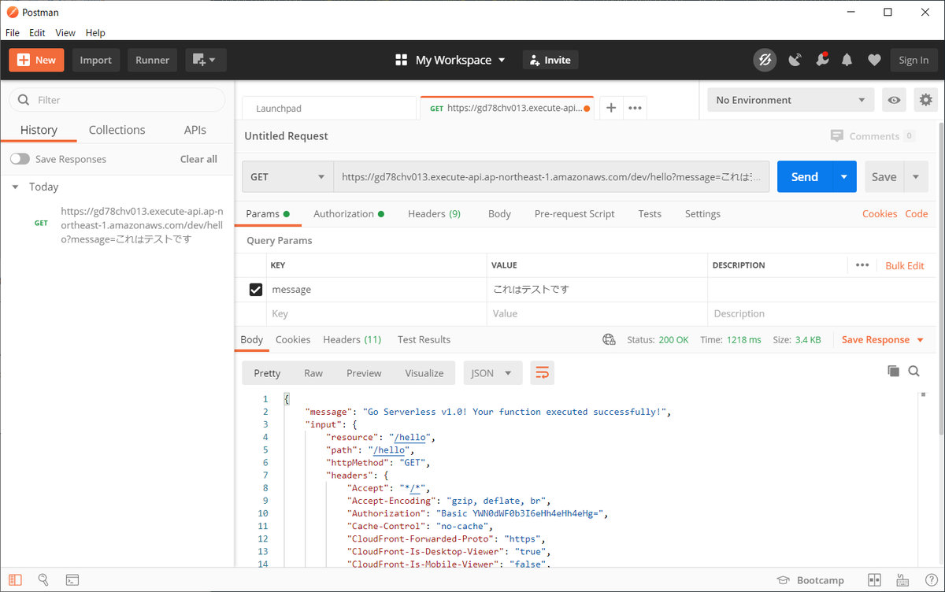Search the response with magnifier icon

(914, 372)
